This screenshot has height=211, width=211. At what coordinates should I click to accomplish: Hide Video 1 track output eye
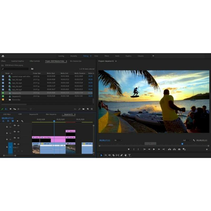point(18,144)
